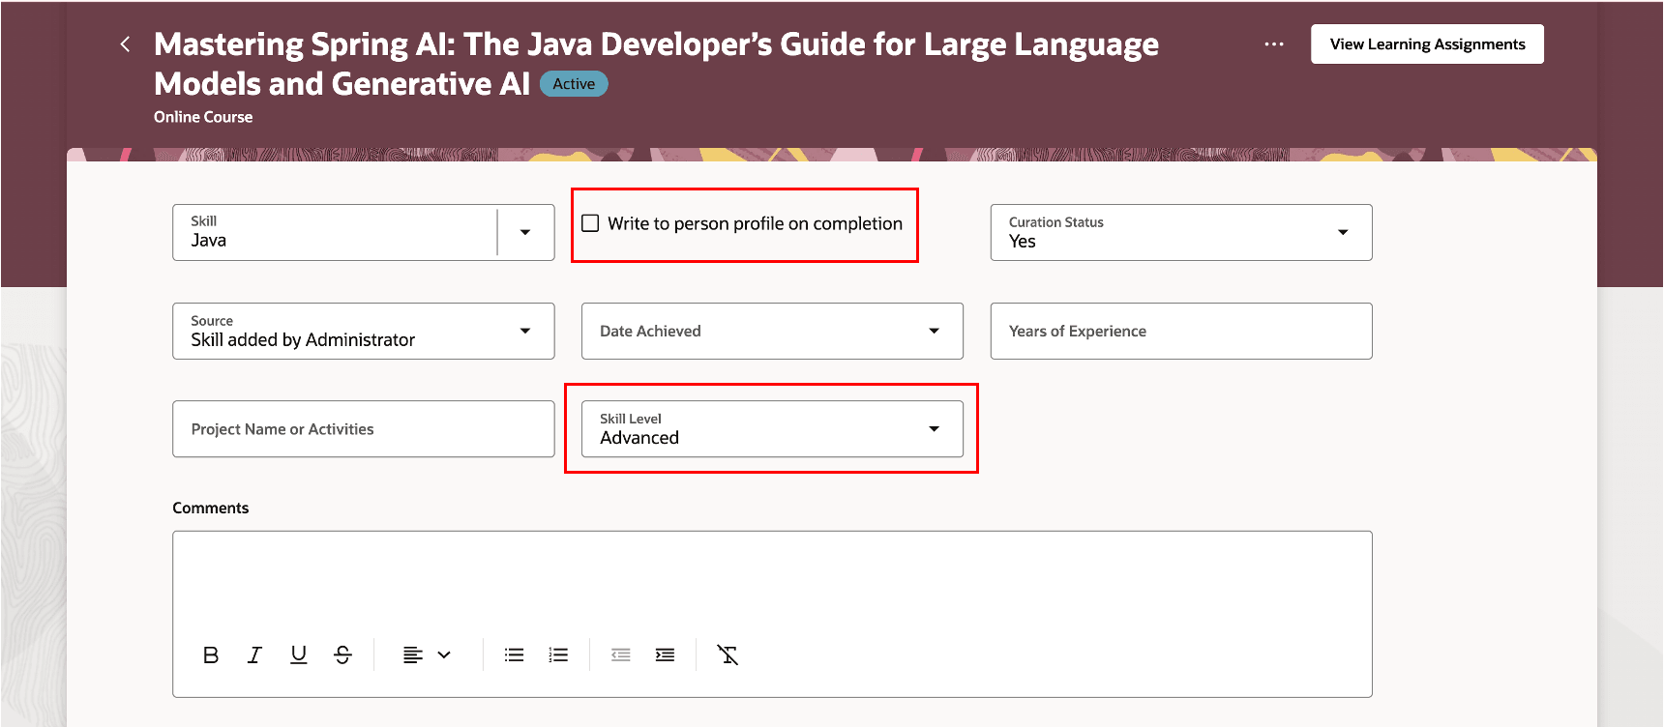
Task: Decrease indent in the Comments editor
Action: coord(621,655)
